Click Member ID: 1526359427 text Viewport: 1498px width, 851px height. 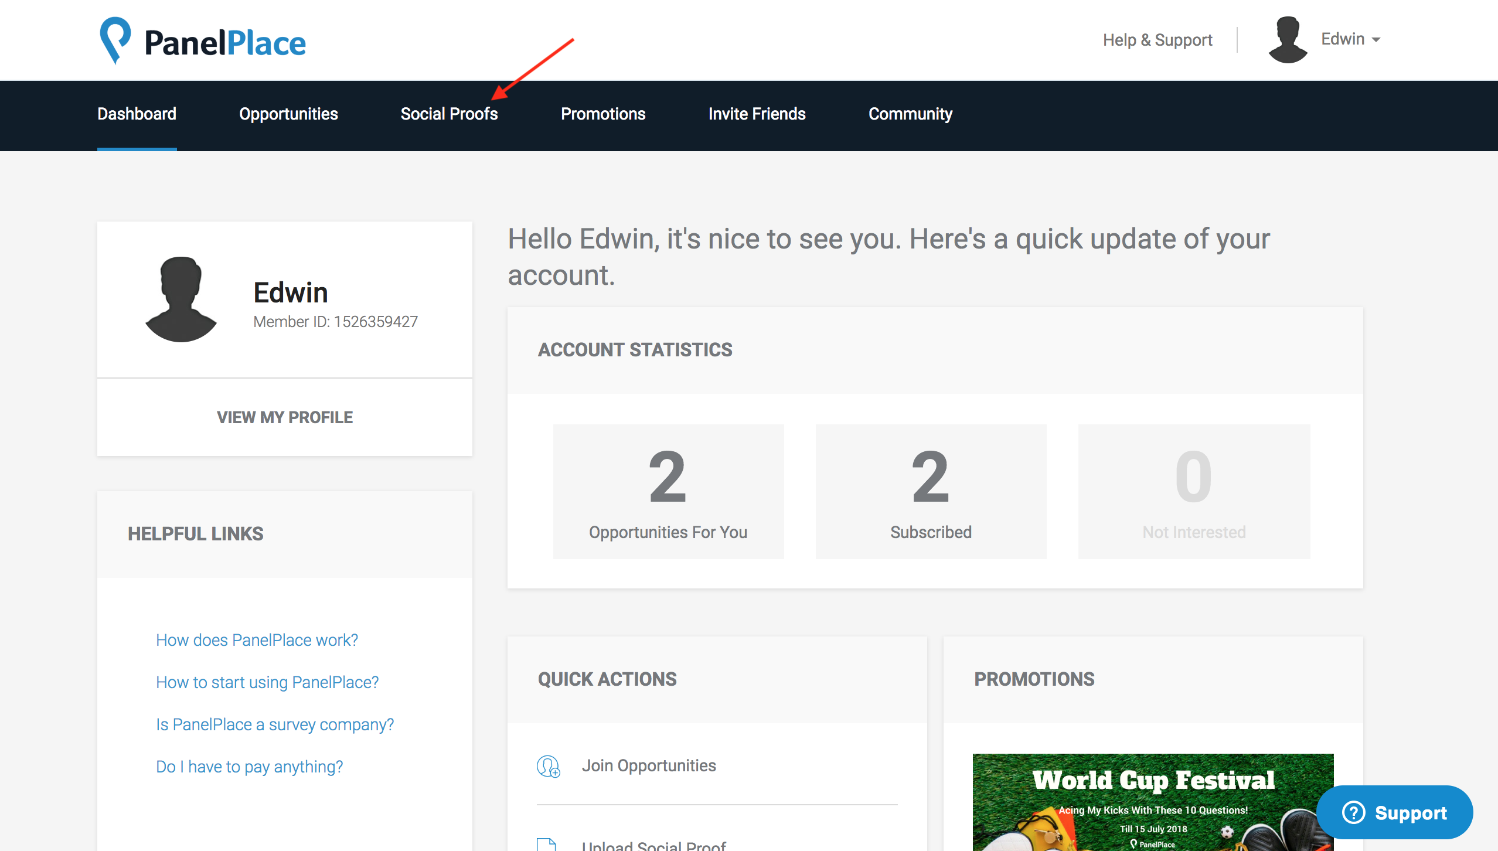335,322
